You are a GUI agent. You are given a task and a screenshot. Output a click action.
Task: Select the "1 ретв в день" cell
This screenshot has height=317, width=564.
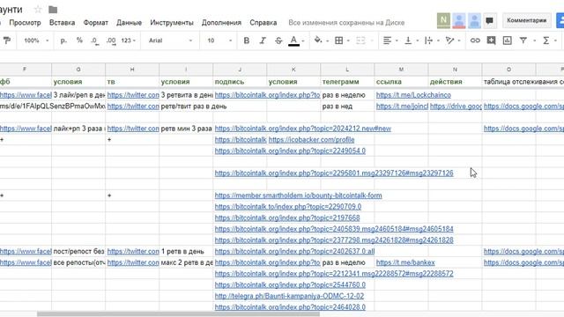pyautogui.click(x=186, y=251)
